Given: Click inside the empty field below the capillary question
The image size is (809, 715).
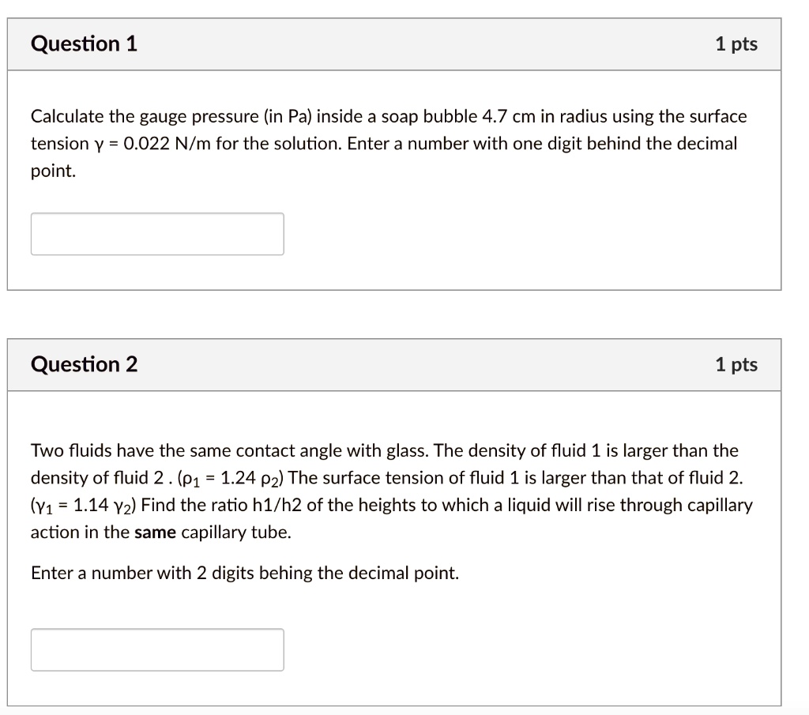Looking at the screenshot, I should click(156, 649).
